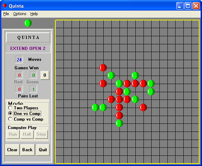Open the Options menu
The width and height of the screenshot is (202, 166).
tap(20, 14)
